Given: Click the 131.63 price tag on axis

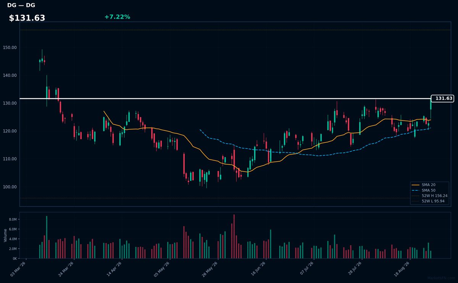Looking at the screenshot, I should [443, 98].
